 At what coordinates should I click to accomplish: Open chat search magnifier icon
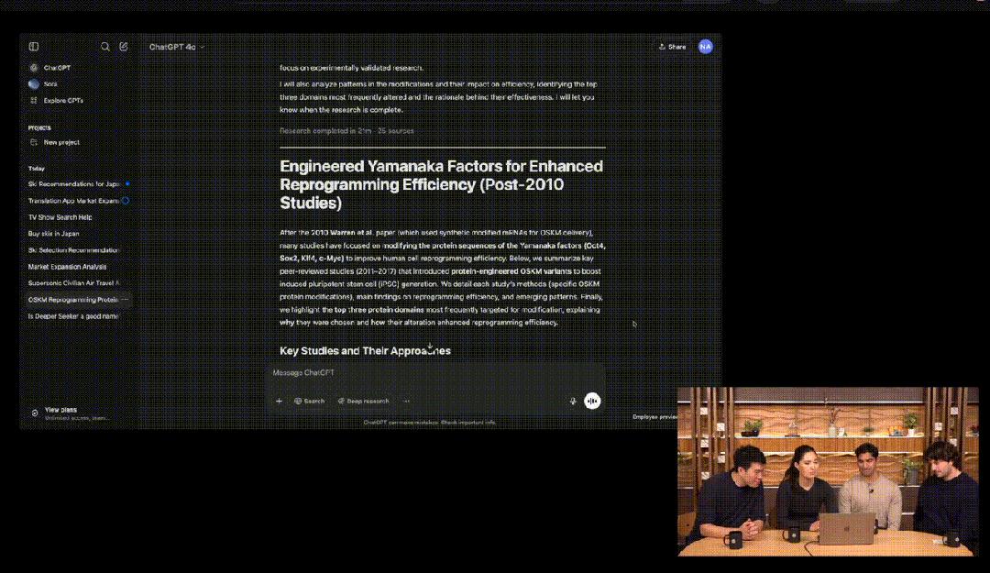click(x=105, y=47)
